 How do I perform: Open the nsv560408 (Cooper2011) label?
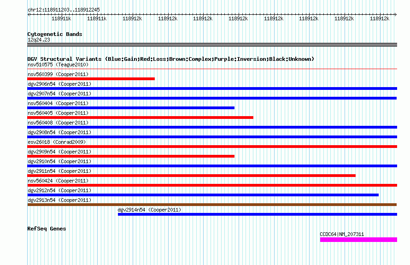[x=58, y=123]
